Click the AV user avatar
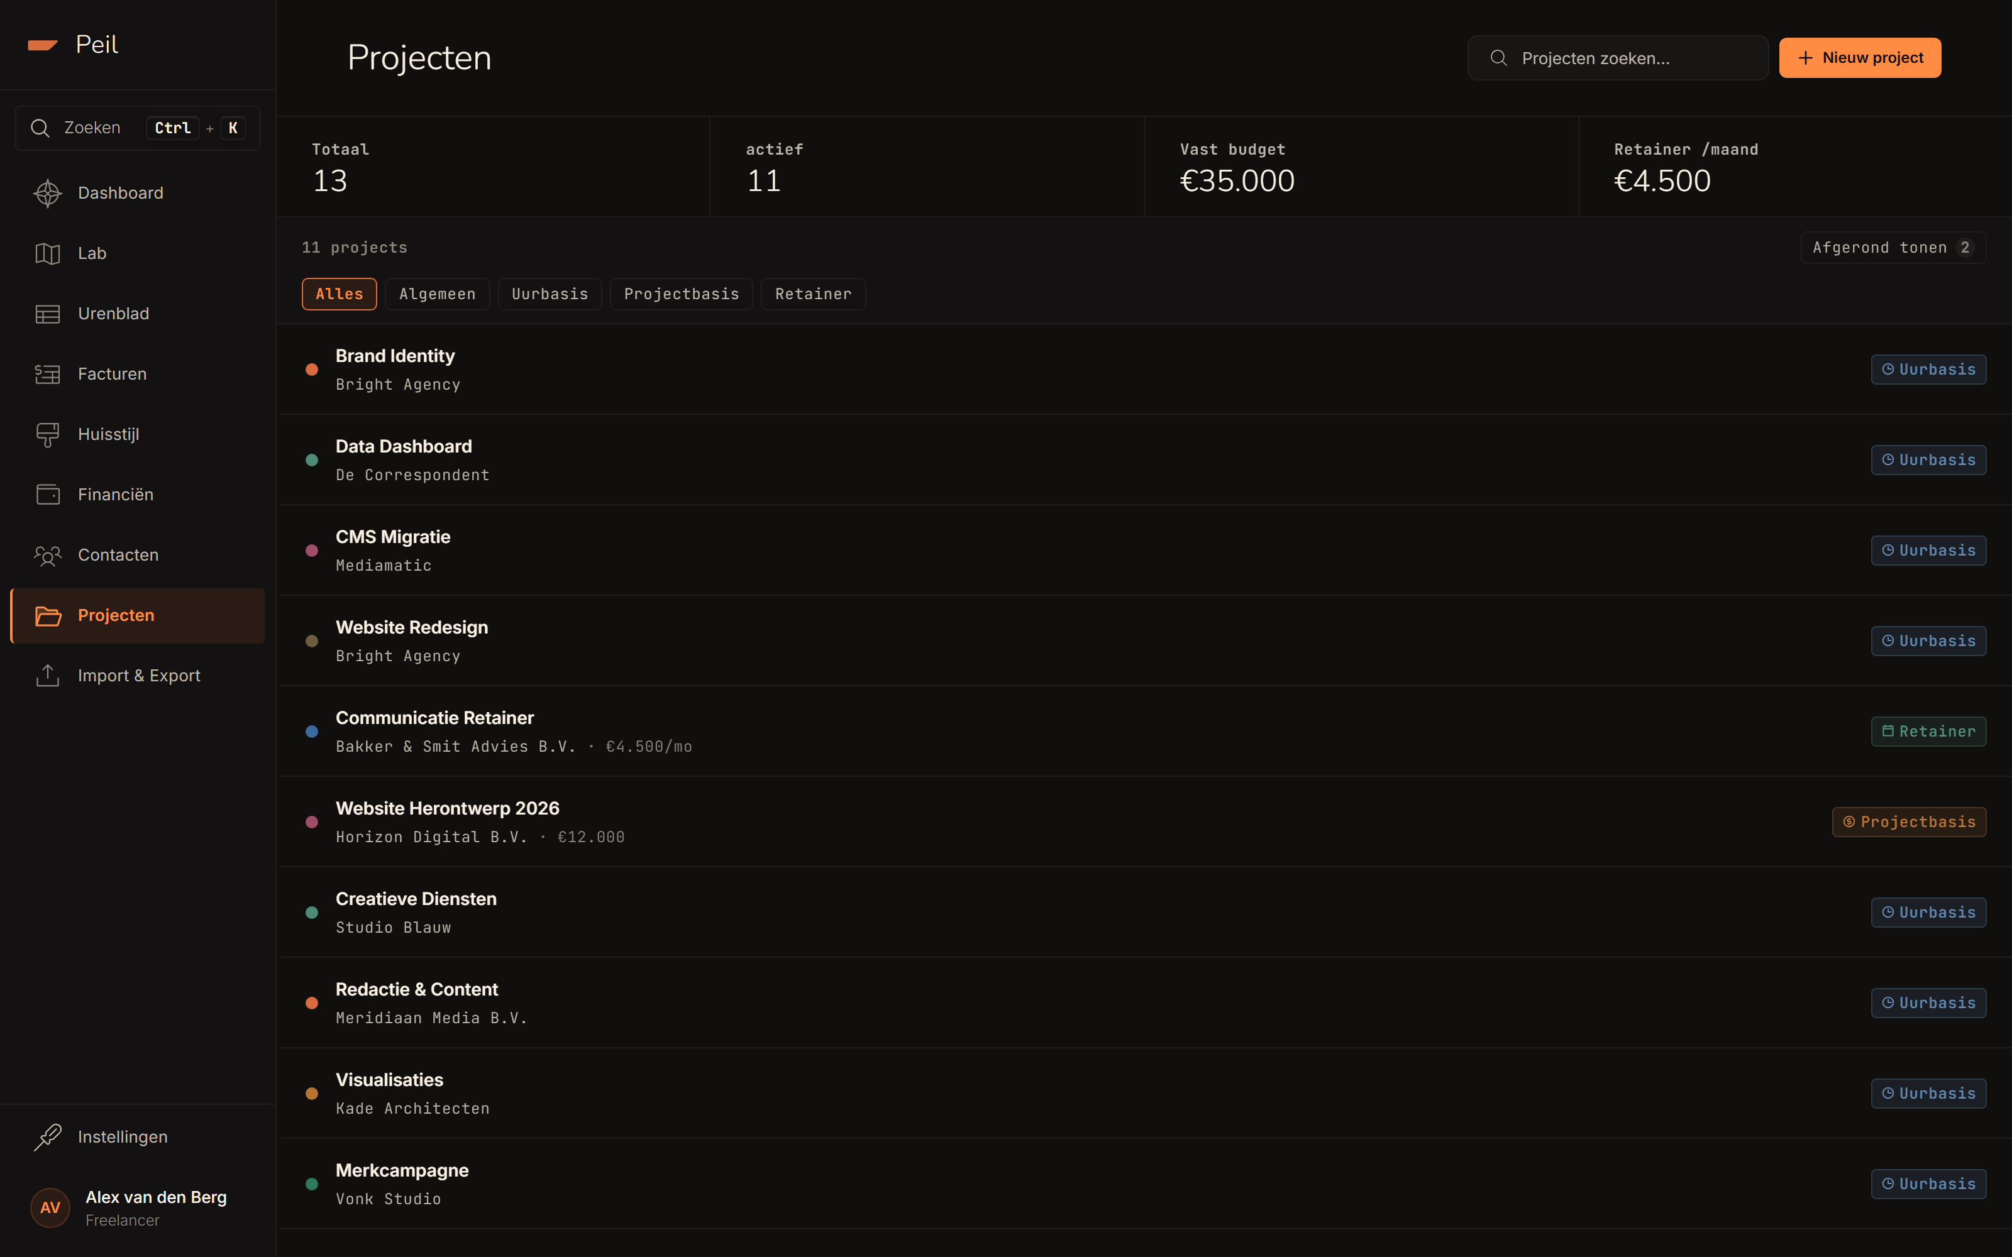This screenshot has width=2012, height=1257. (50, 1207)
